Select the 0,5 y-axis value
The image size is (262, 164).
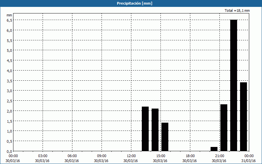tap(9, 141)
